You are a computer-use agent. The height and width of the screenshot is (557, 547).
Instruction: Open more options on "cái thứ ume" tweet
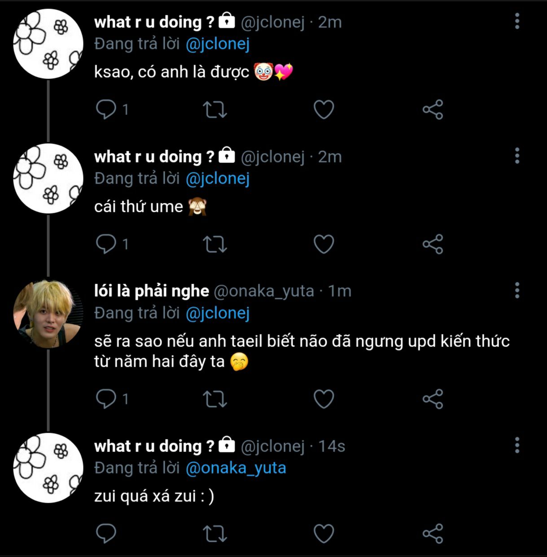[x=517, y=156]
